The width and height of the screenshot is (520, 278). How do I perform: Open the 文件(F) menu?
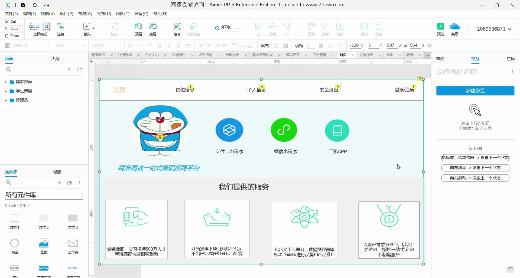click(x=11, y=14)
